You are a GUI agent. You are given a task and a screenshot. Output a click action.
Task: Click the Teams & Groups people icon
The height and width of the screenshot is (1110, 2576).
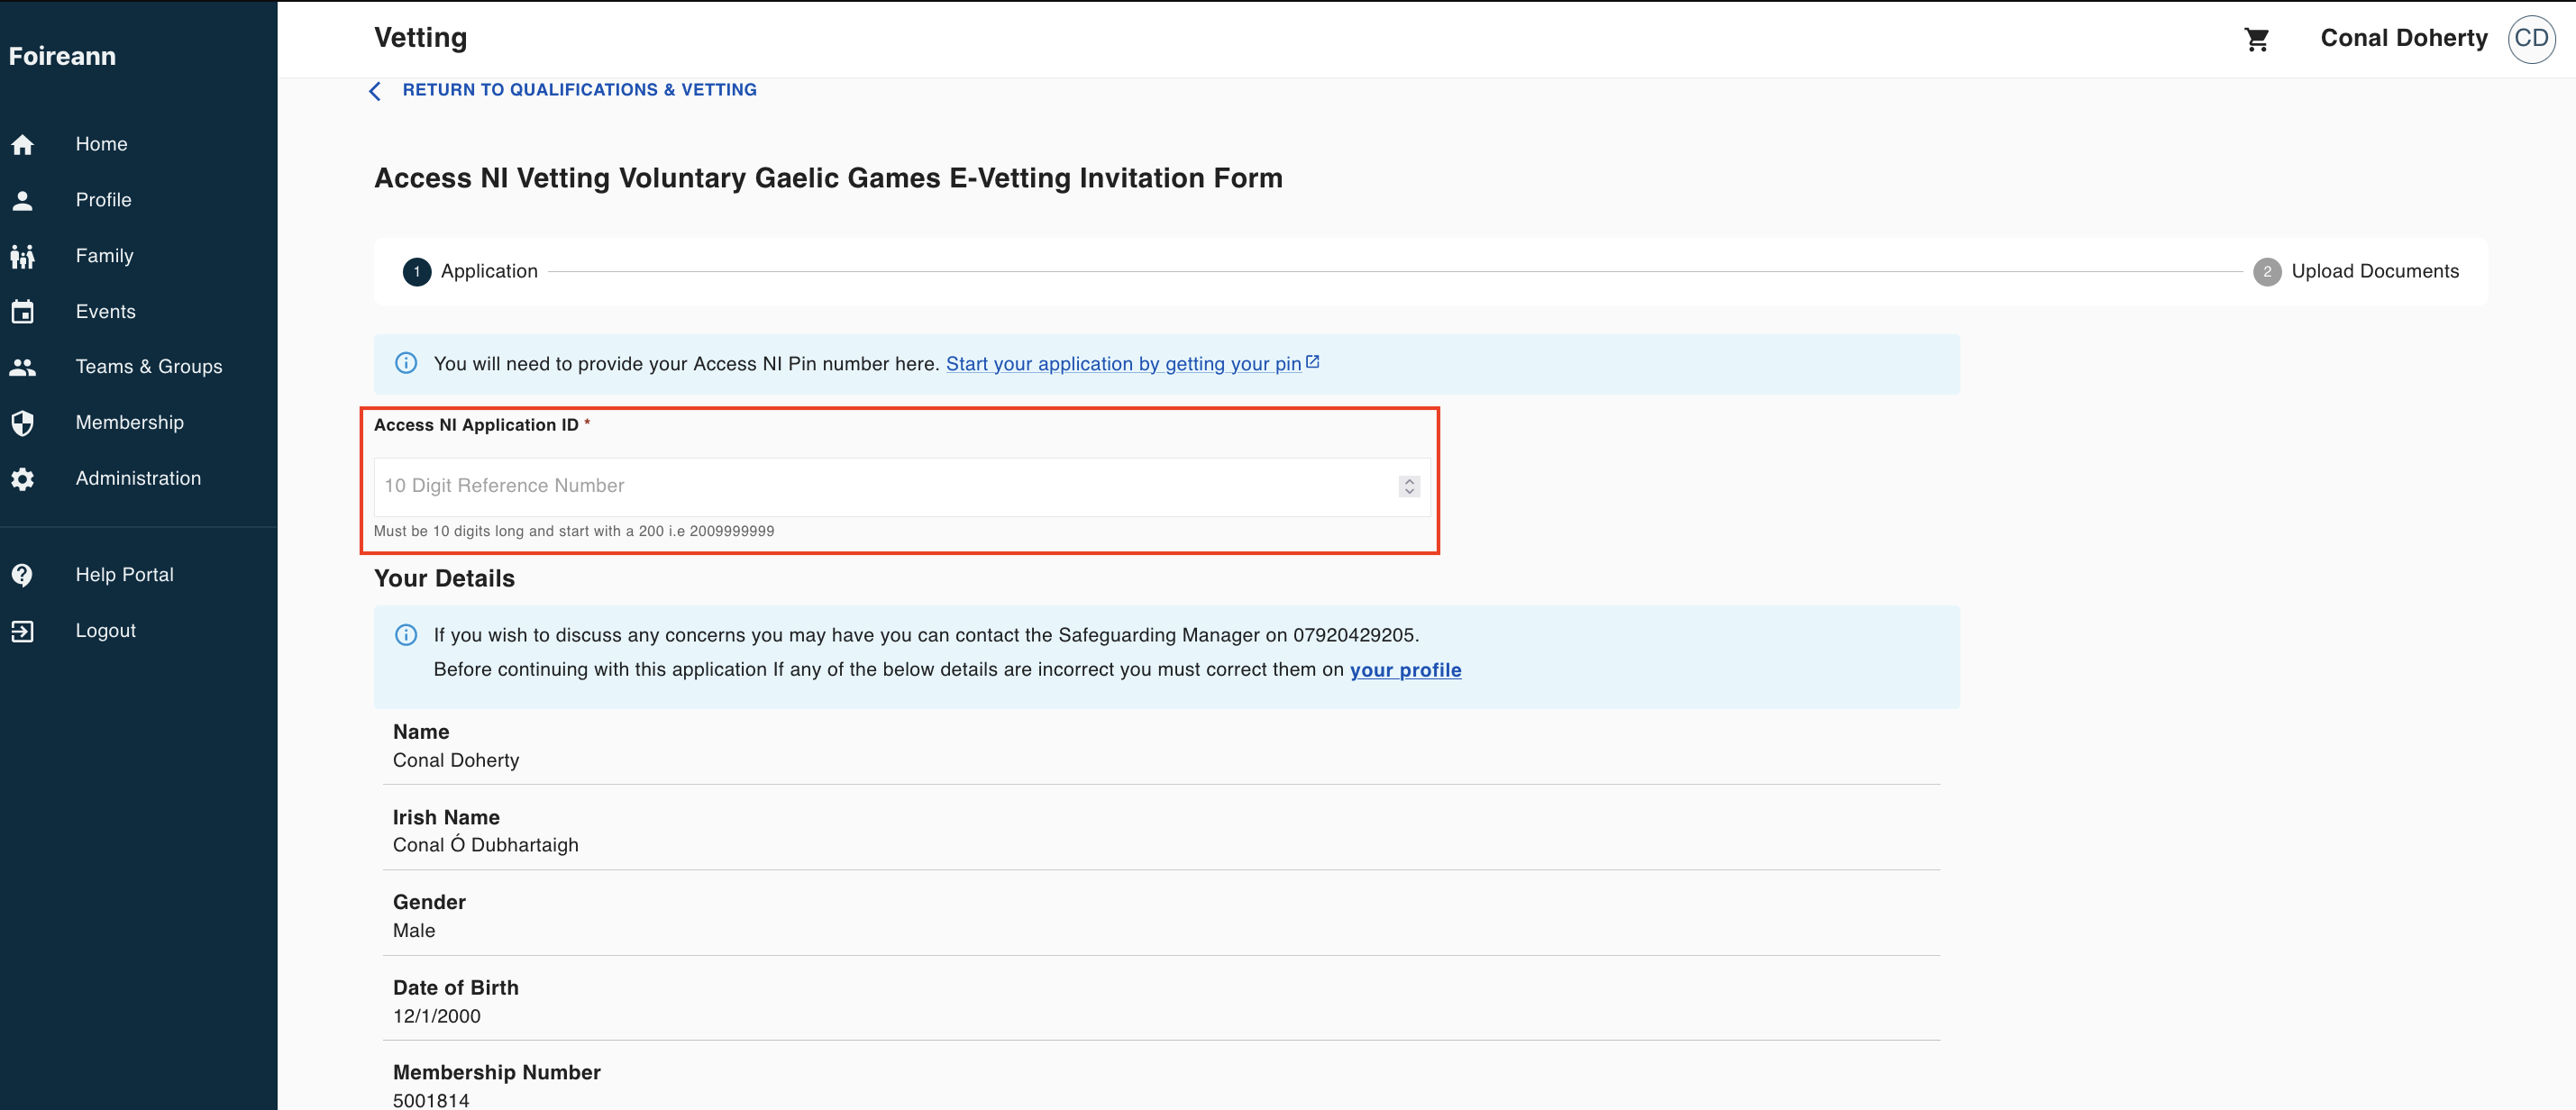[x=22, y=367]
